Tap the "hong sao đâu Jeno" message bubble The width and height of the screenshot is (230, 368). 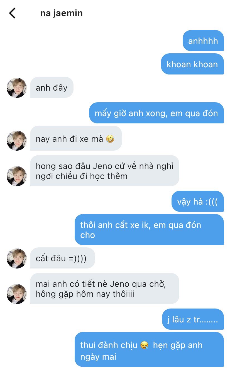tap(104, 171)
